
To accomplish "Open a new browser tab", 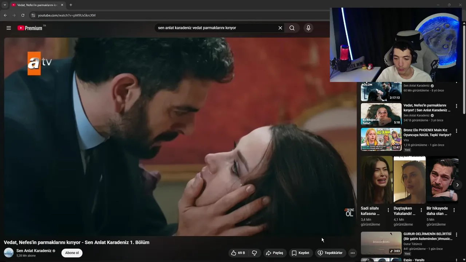I will [71, 5].
